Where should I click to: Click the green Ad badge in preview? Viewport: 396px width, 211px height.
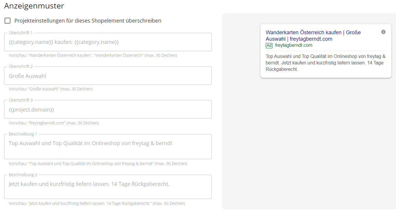click(269, 45)
